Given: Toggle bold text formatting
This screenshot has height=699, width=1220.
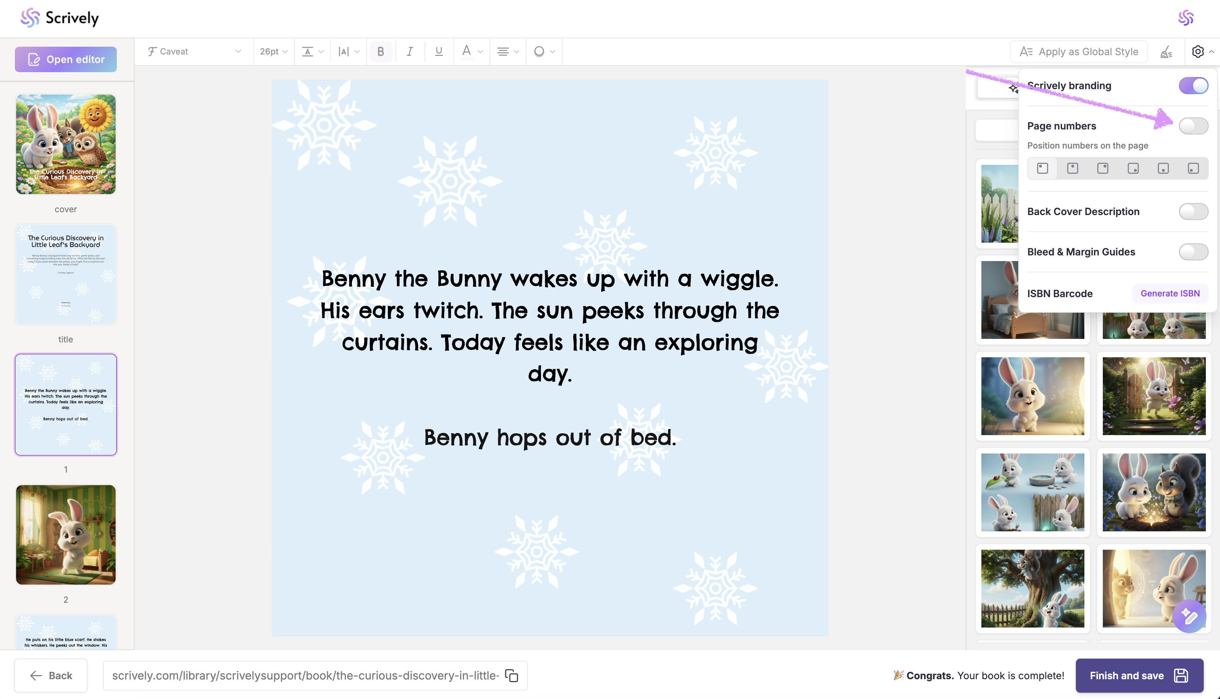Looking at the screenshot, I should point(381,51).
